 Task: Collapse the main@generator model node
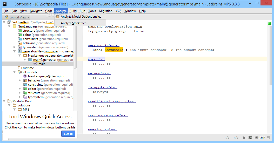tap(25, 60)
